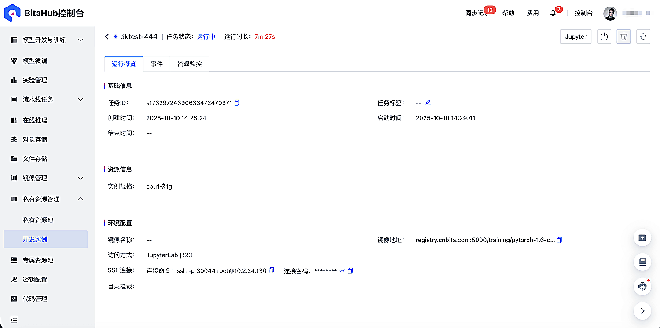The width and height of the screenshot is (660, 328).
Task: Open the Jupyter button
Action: (576, 36)
